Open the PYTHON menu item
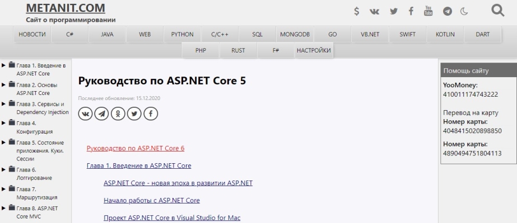 (x=183, y=34)
